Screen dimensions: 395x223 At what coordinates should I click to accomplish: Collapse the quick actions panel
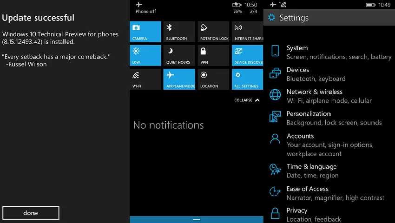coord(247,100)
